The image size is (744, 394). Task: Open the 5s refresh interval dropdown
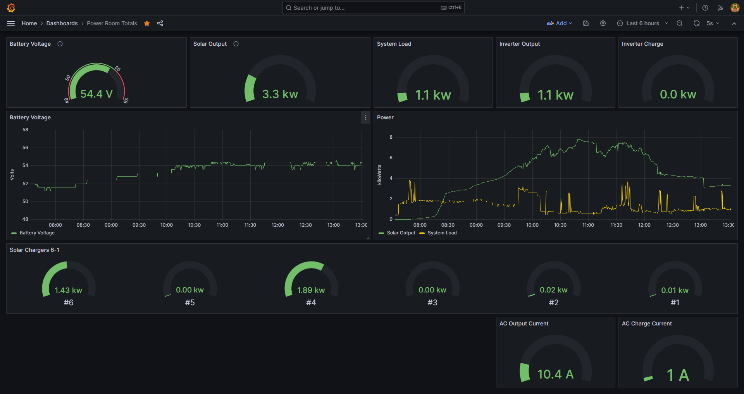point(713,23)
